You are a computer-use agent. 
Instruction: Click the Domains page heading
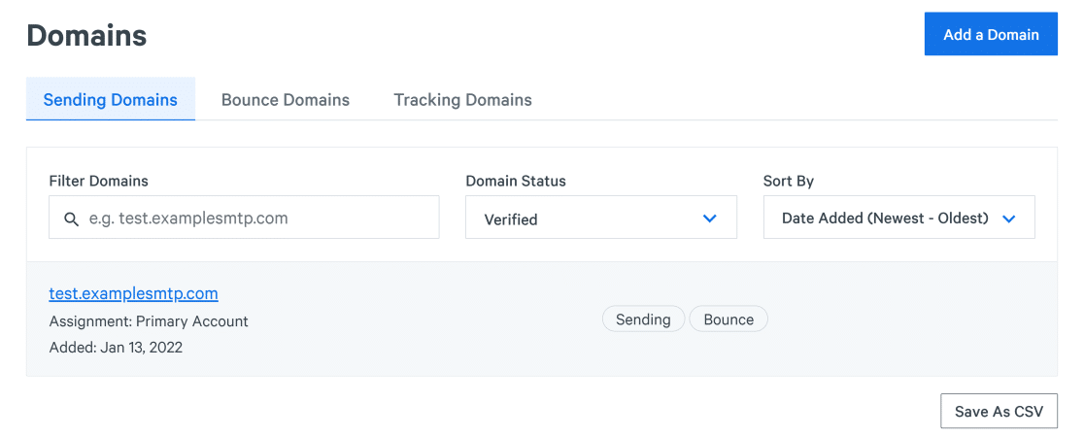(x=86, y=35)
